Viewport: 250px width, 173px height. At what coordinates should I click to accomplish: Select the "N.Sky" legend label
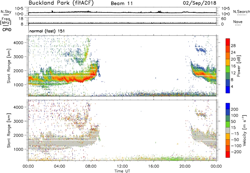click(6, 12)
